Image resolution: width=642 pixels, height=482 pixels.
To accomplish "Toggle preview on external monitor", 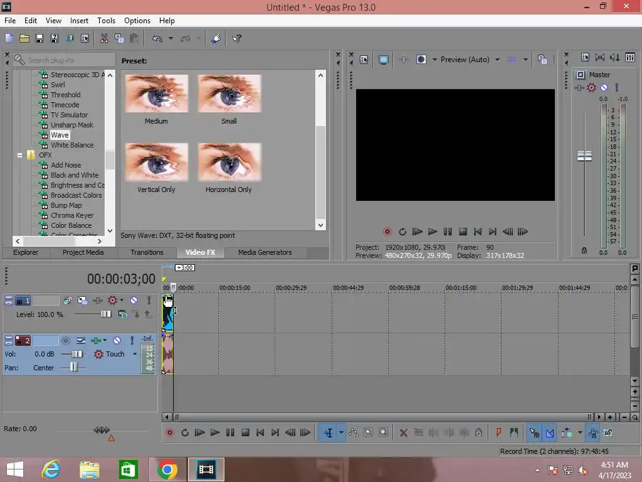I will (383, 60).
